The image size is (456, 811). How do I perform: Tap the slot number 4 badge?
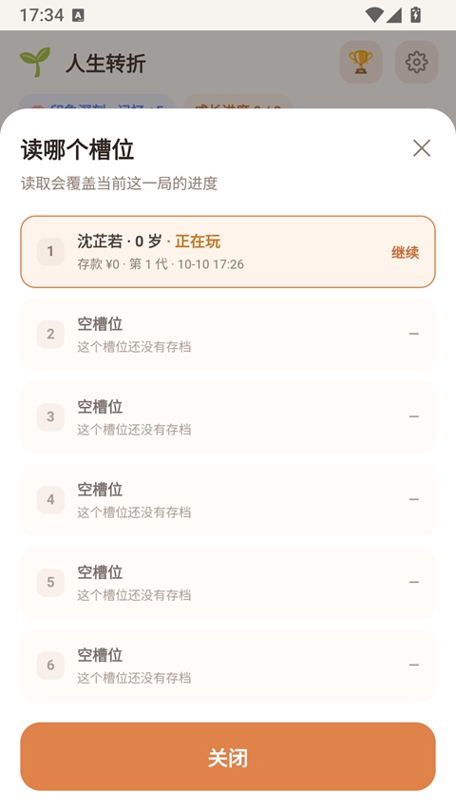coord(50,500)
